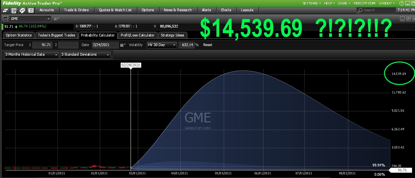
Task: Expand the LEGAL dropdown in title bar
Action: click(x=344, y=3)
